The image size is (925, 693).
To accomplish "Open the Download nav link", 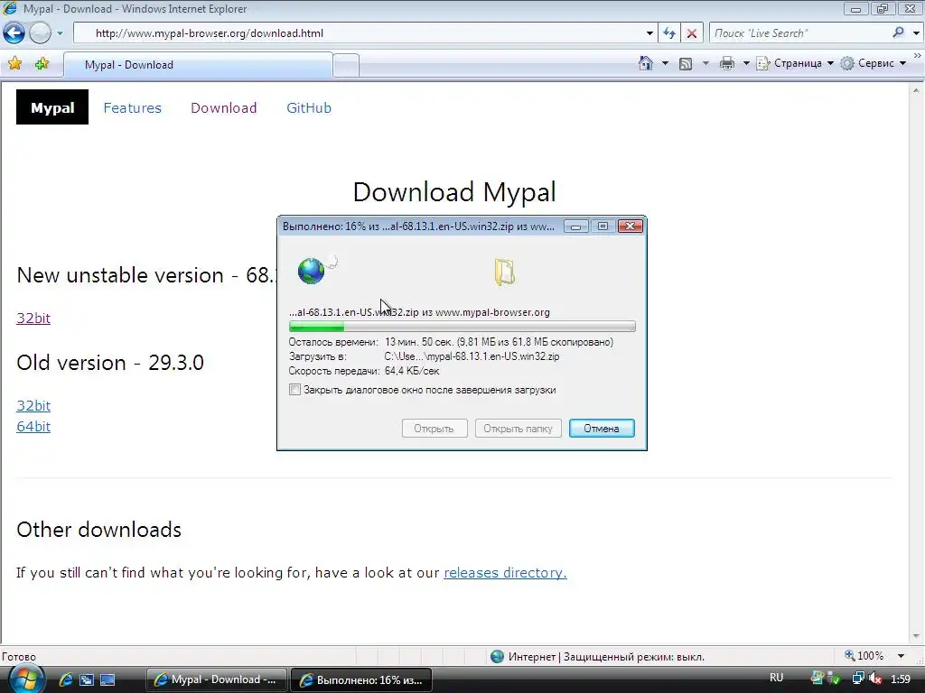I will click(x=224, y=108).
